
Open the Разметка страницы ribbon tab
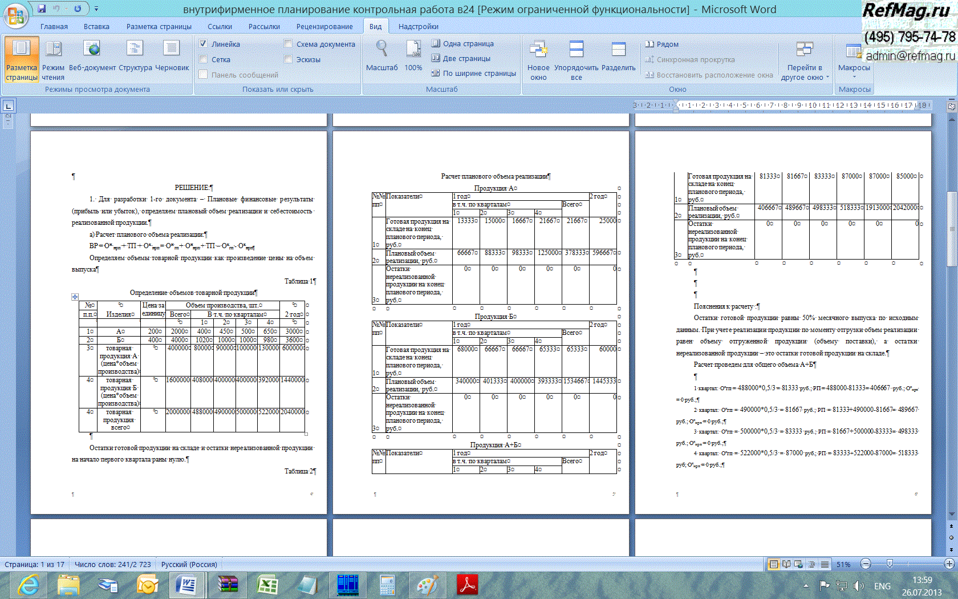pos(159,27)
